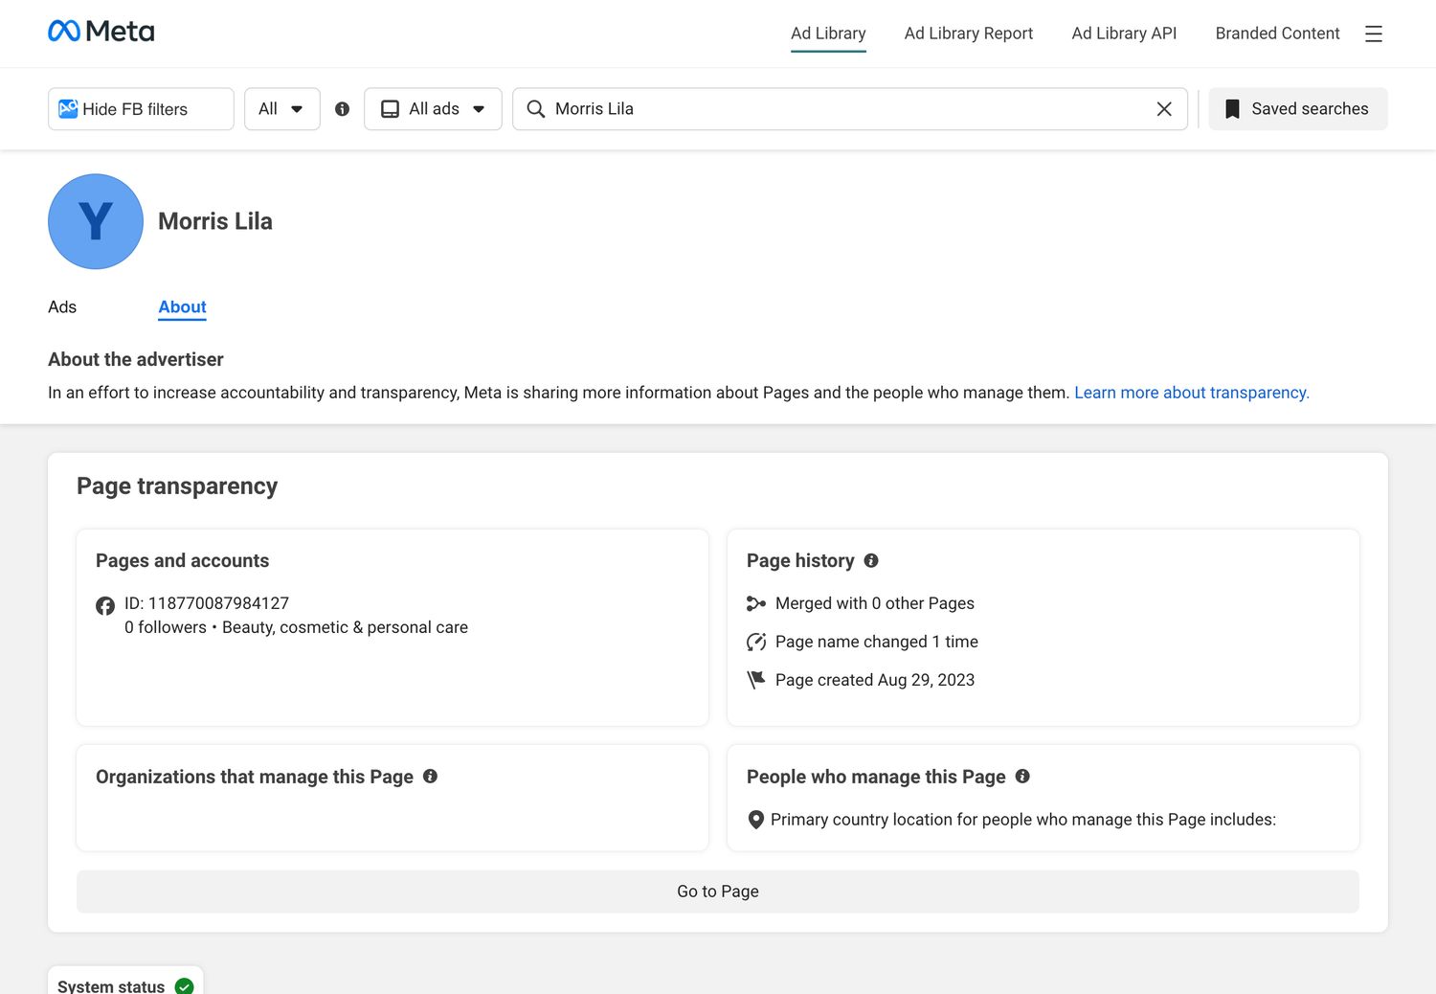Open the hamburger menu icon
Viewport: 1436px width, 994px height.
1374,34
